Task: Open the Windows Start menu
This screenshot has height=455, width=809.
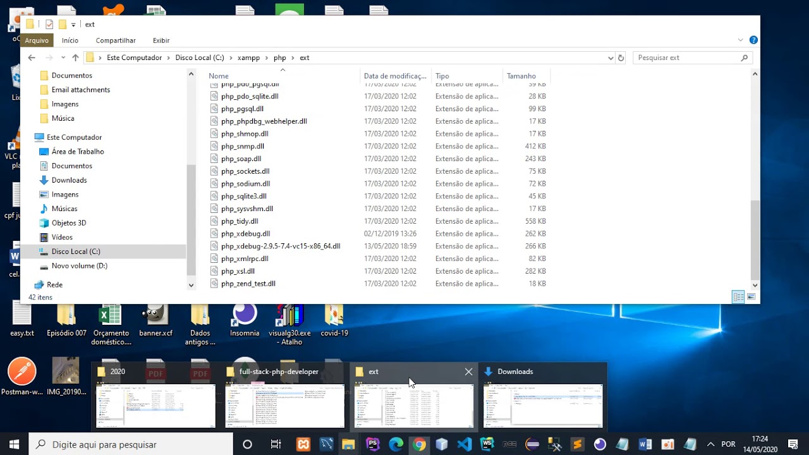Action: 14,444
